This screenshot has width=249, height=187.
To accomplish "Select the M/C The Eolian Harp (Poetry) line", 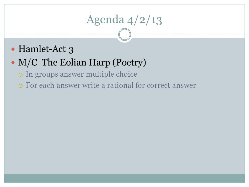I will (82, 63).
